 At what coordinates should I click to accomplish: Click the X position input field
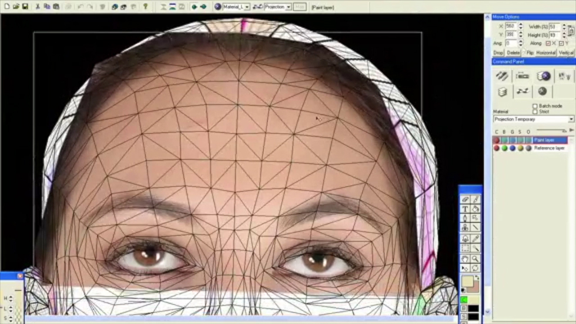[x=511, y=26]
